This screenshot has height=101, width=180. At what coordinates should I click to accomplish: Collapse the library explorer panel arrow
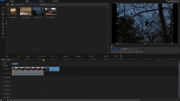pos(6,23)
